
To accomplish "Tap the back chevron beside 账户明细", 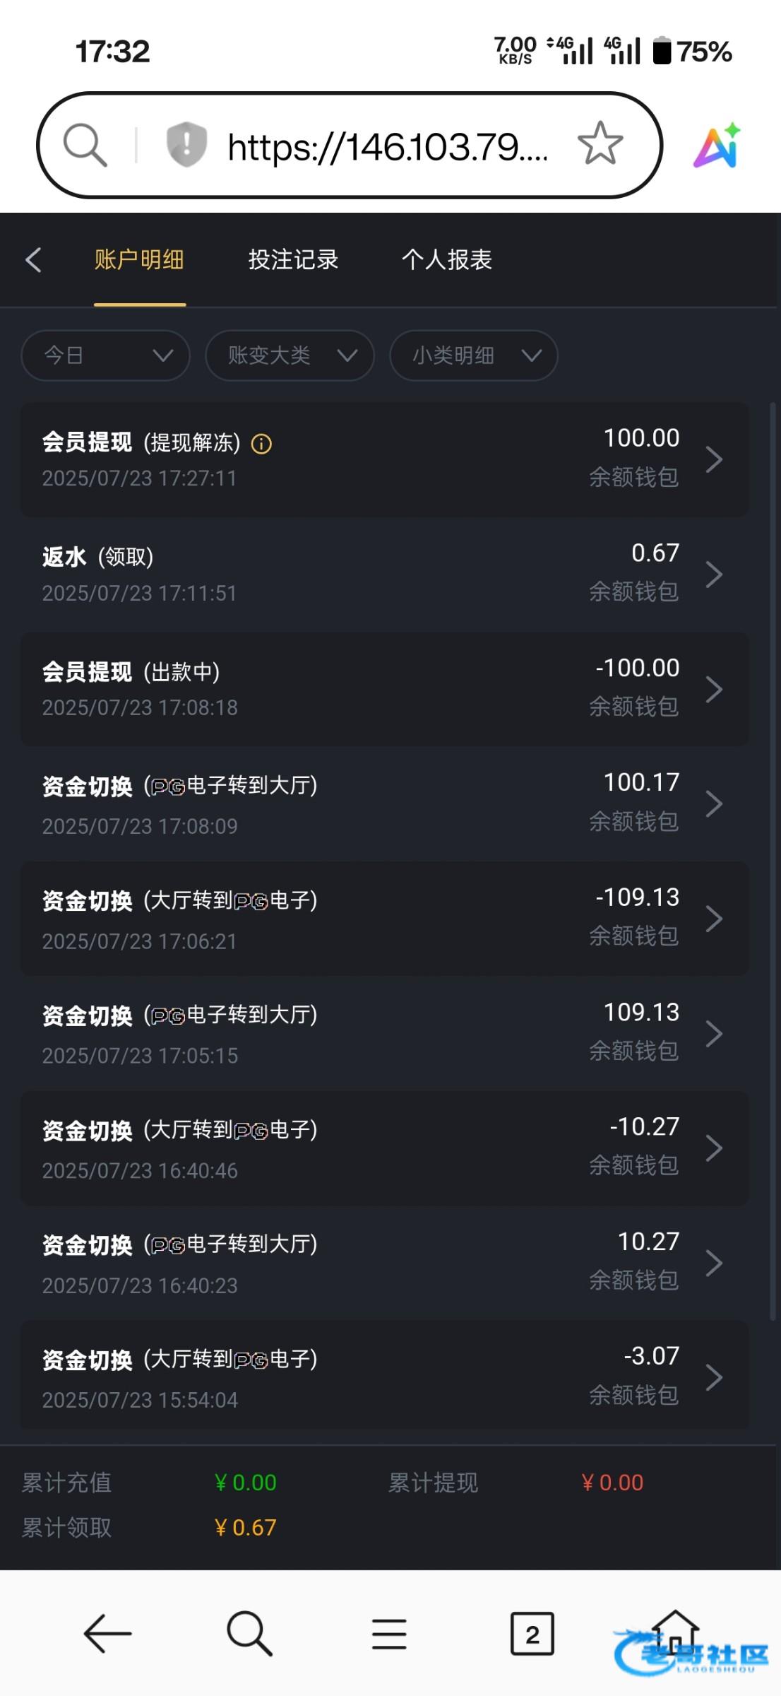I will [33, 260].
